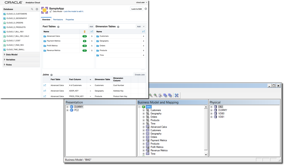The image size is (285, 165).
Task: Click the VDB0 physical database cylinder icon
Action: coord(216,113)
